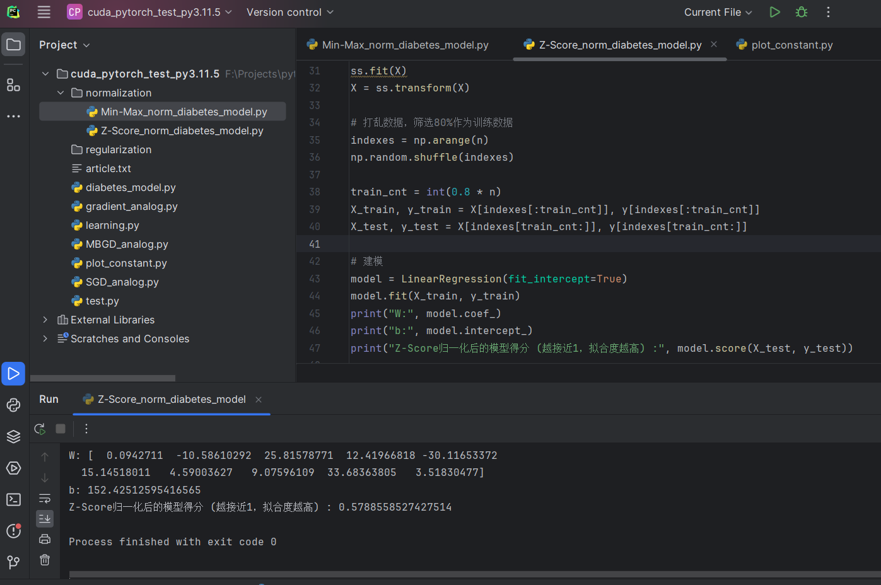
Task: Click the Stop process button
Action: 61,429
